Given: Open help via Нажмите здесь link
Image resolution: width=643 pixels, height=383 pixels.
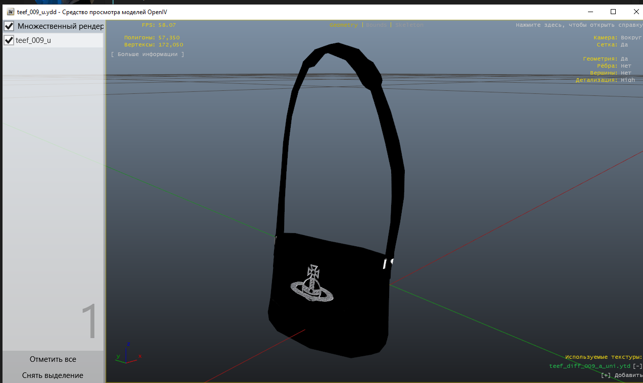Looking at the screenshot, I should [579, 25].
